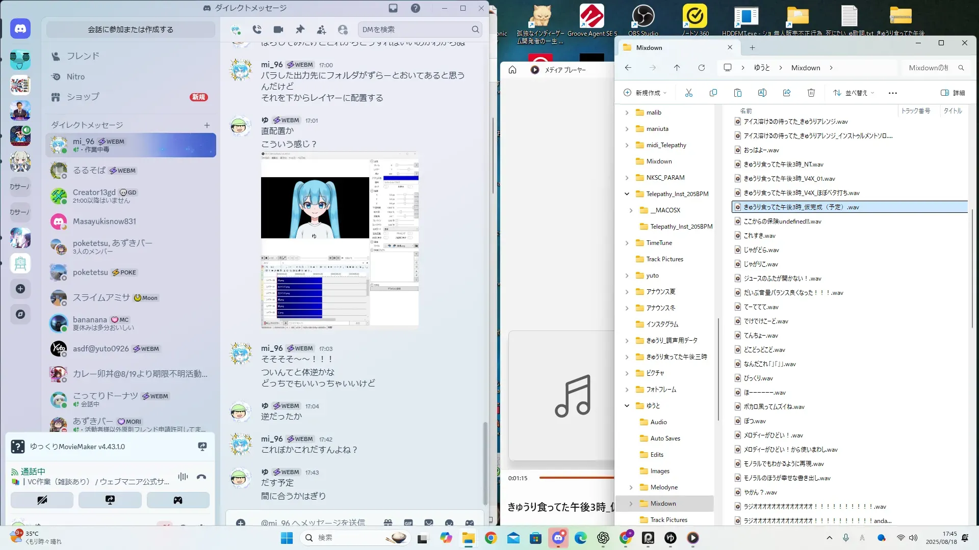Screen dimensions: 979x550
Task: Open Discord inbox icon in the title bar
Action: 393,8
